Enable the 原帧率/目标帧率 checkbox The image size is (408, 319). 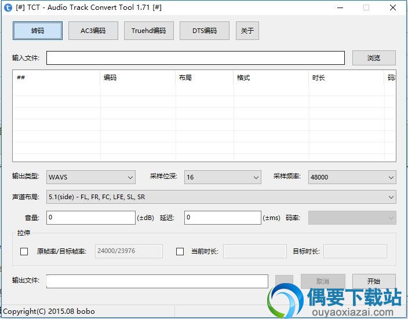[24, 251]
